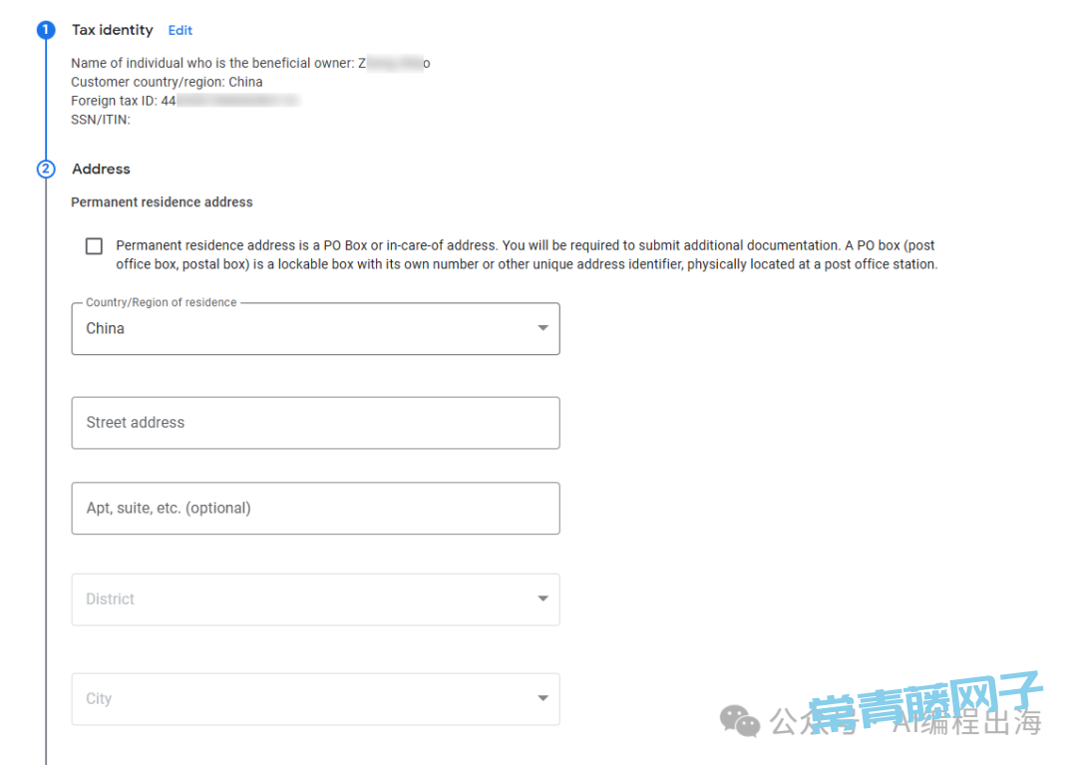Screen dimensions: 1077x765
Task: Click the SSN/ITIN label
Action: [101, 120]
